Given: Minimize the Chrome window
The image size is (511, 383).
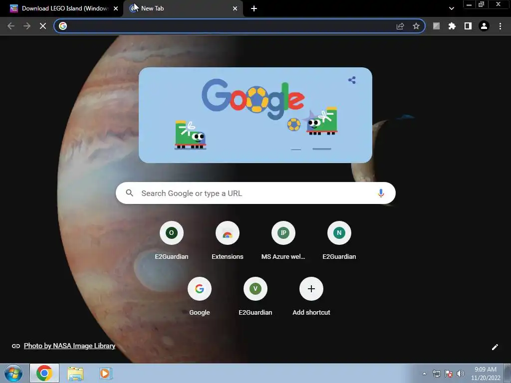Looking at the screenshot, I should coord(469,4).
